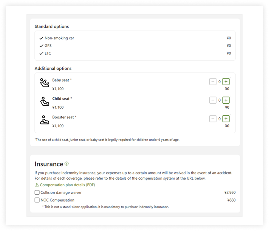Add a Booster seat with plus button
Image resolution: width=269 pixels, height=231 pixels.
click(x=226, y=119)
